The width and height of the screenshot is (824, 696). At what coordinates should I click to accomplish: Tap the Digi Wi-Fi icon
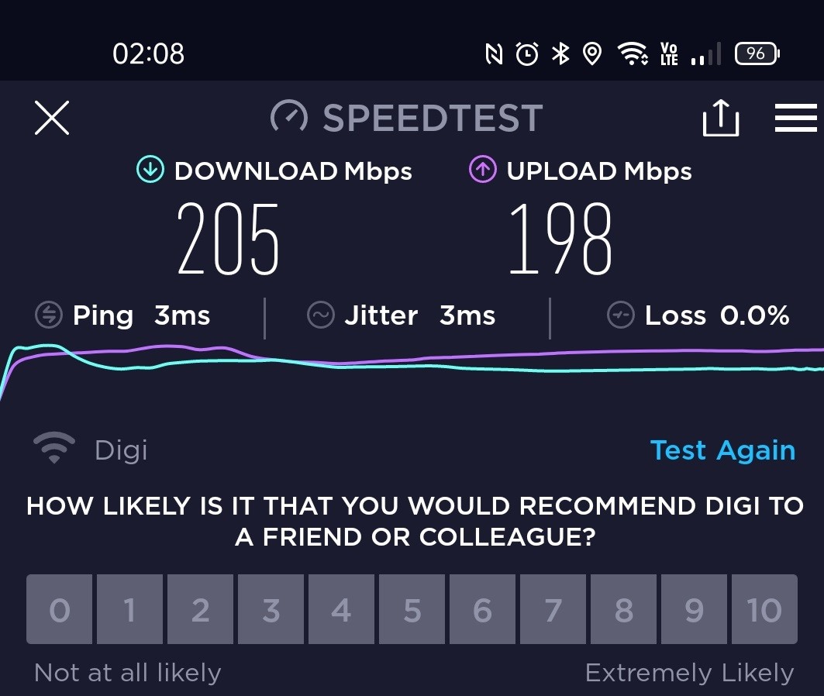[x=53, y=447]
